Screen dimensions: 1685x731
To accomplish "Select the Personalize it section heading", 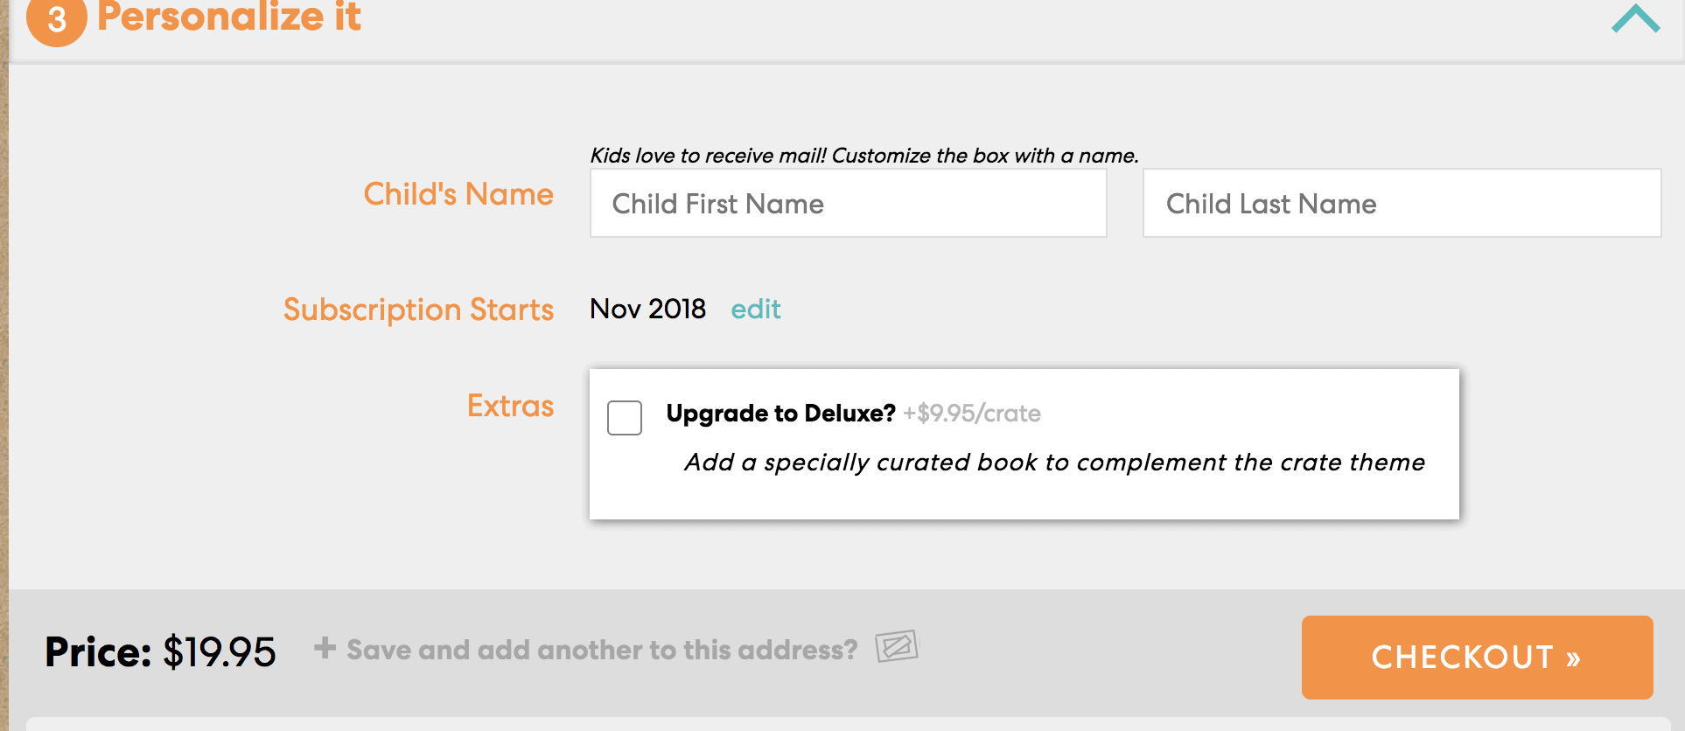I will pyautogui.click(x=229, y=17).
